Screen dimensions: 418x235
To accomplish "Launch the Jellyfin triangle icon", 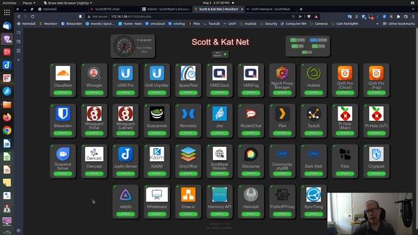I will 125,195.
